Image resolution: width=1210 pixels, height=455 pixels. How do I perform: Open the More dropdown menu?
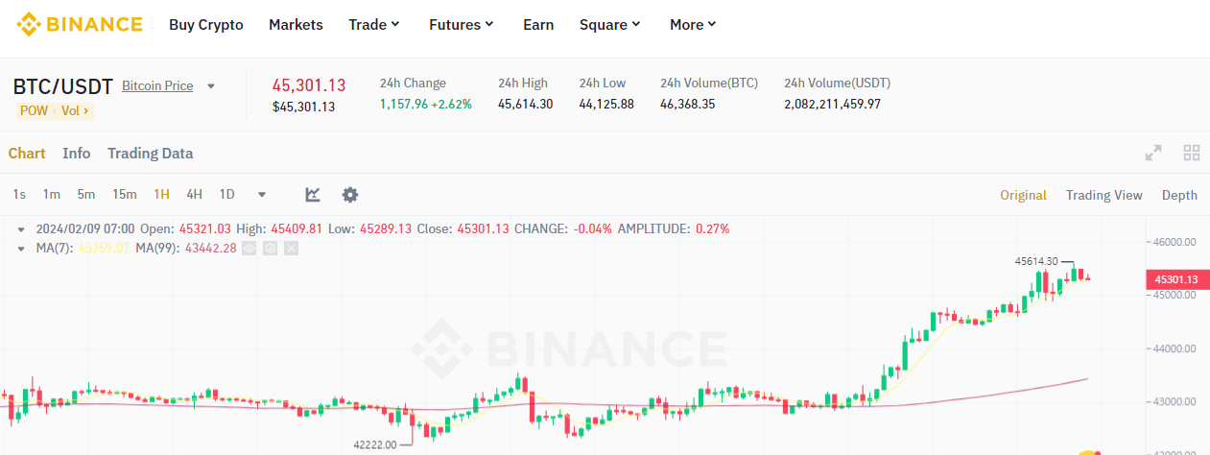pos(693,24)
